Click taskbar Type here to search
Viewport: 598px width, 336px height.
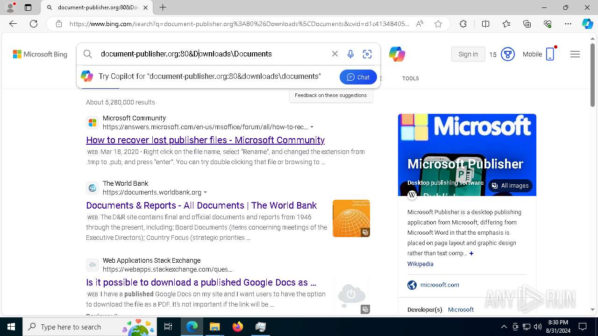[90, 327]
